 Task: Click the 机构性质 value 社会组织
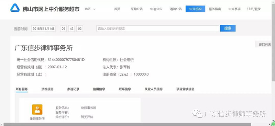pos(126,60)
